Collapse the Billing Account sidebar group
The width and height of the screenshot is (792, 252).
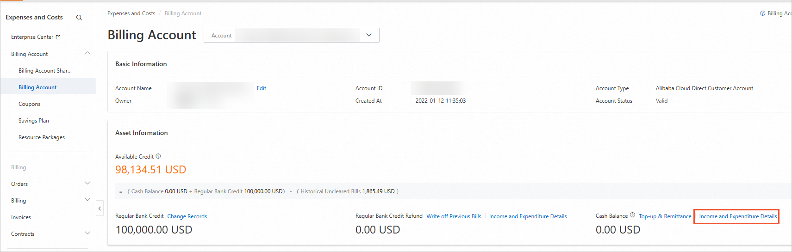click(87, 54)
